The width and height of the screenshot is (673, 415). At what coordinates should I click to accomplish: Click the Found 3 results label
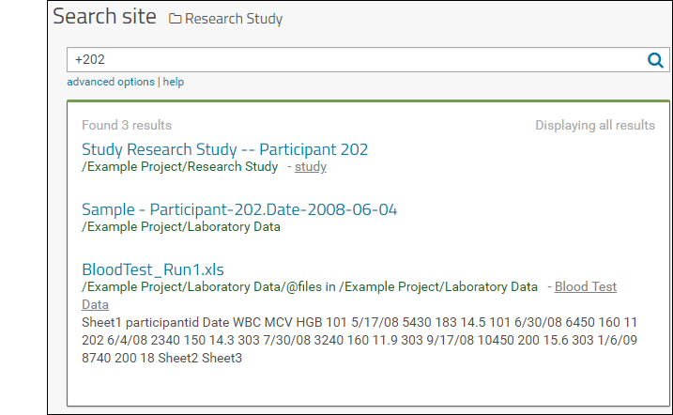click(x=127, y=125)
